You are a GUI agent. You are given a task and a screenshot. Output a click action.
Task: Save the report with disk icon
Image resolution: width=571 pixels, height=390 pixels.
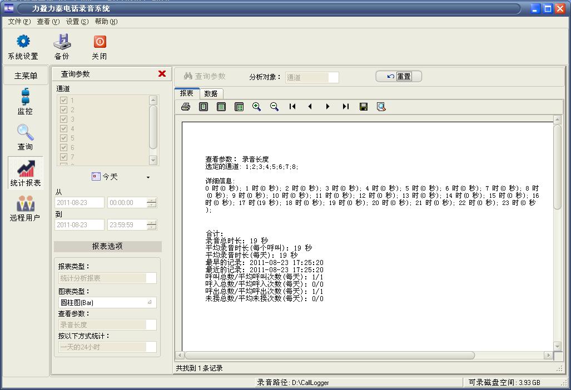364,107
